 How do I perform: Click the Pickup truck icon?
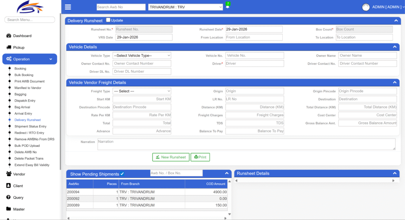tap(9, 47)
